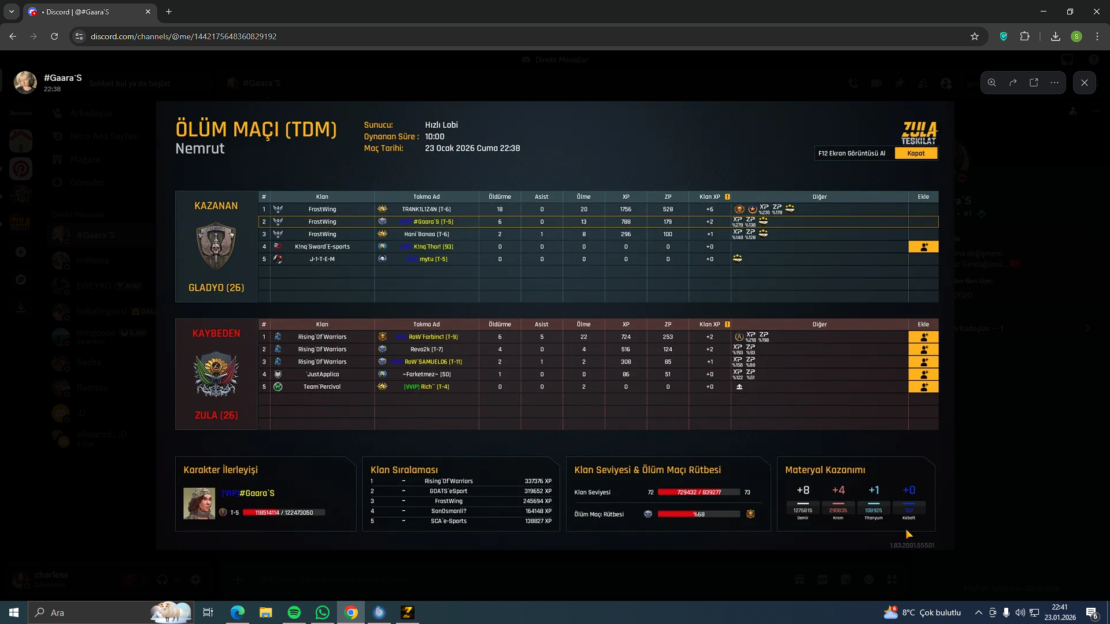Screen dimensions: 1110x624
Task: Add RoW'Farbinc1 via Ekle icon
Action: (x=923, y=337)
